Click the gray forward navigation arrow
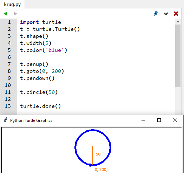 pyautogui.click(x=15, y=14)
